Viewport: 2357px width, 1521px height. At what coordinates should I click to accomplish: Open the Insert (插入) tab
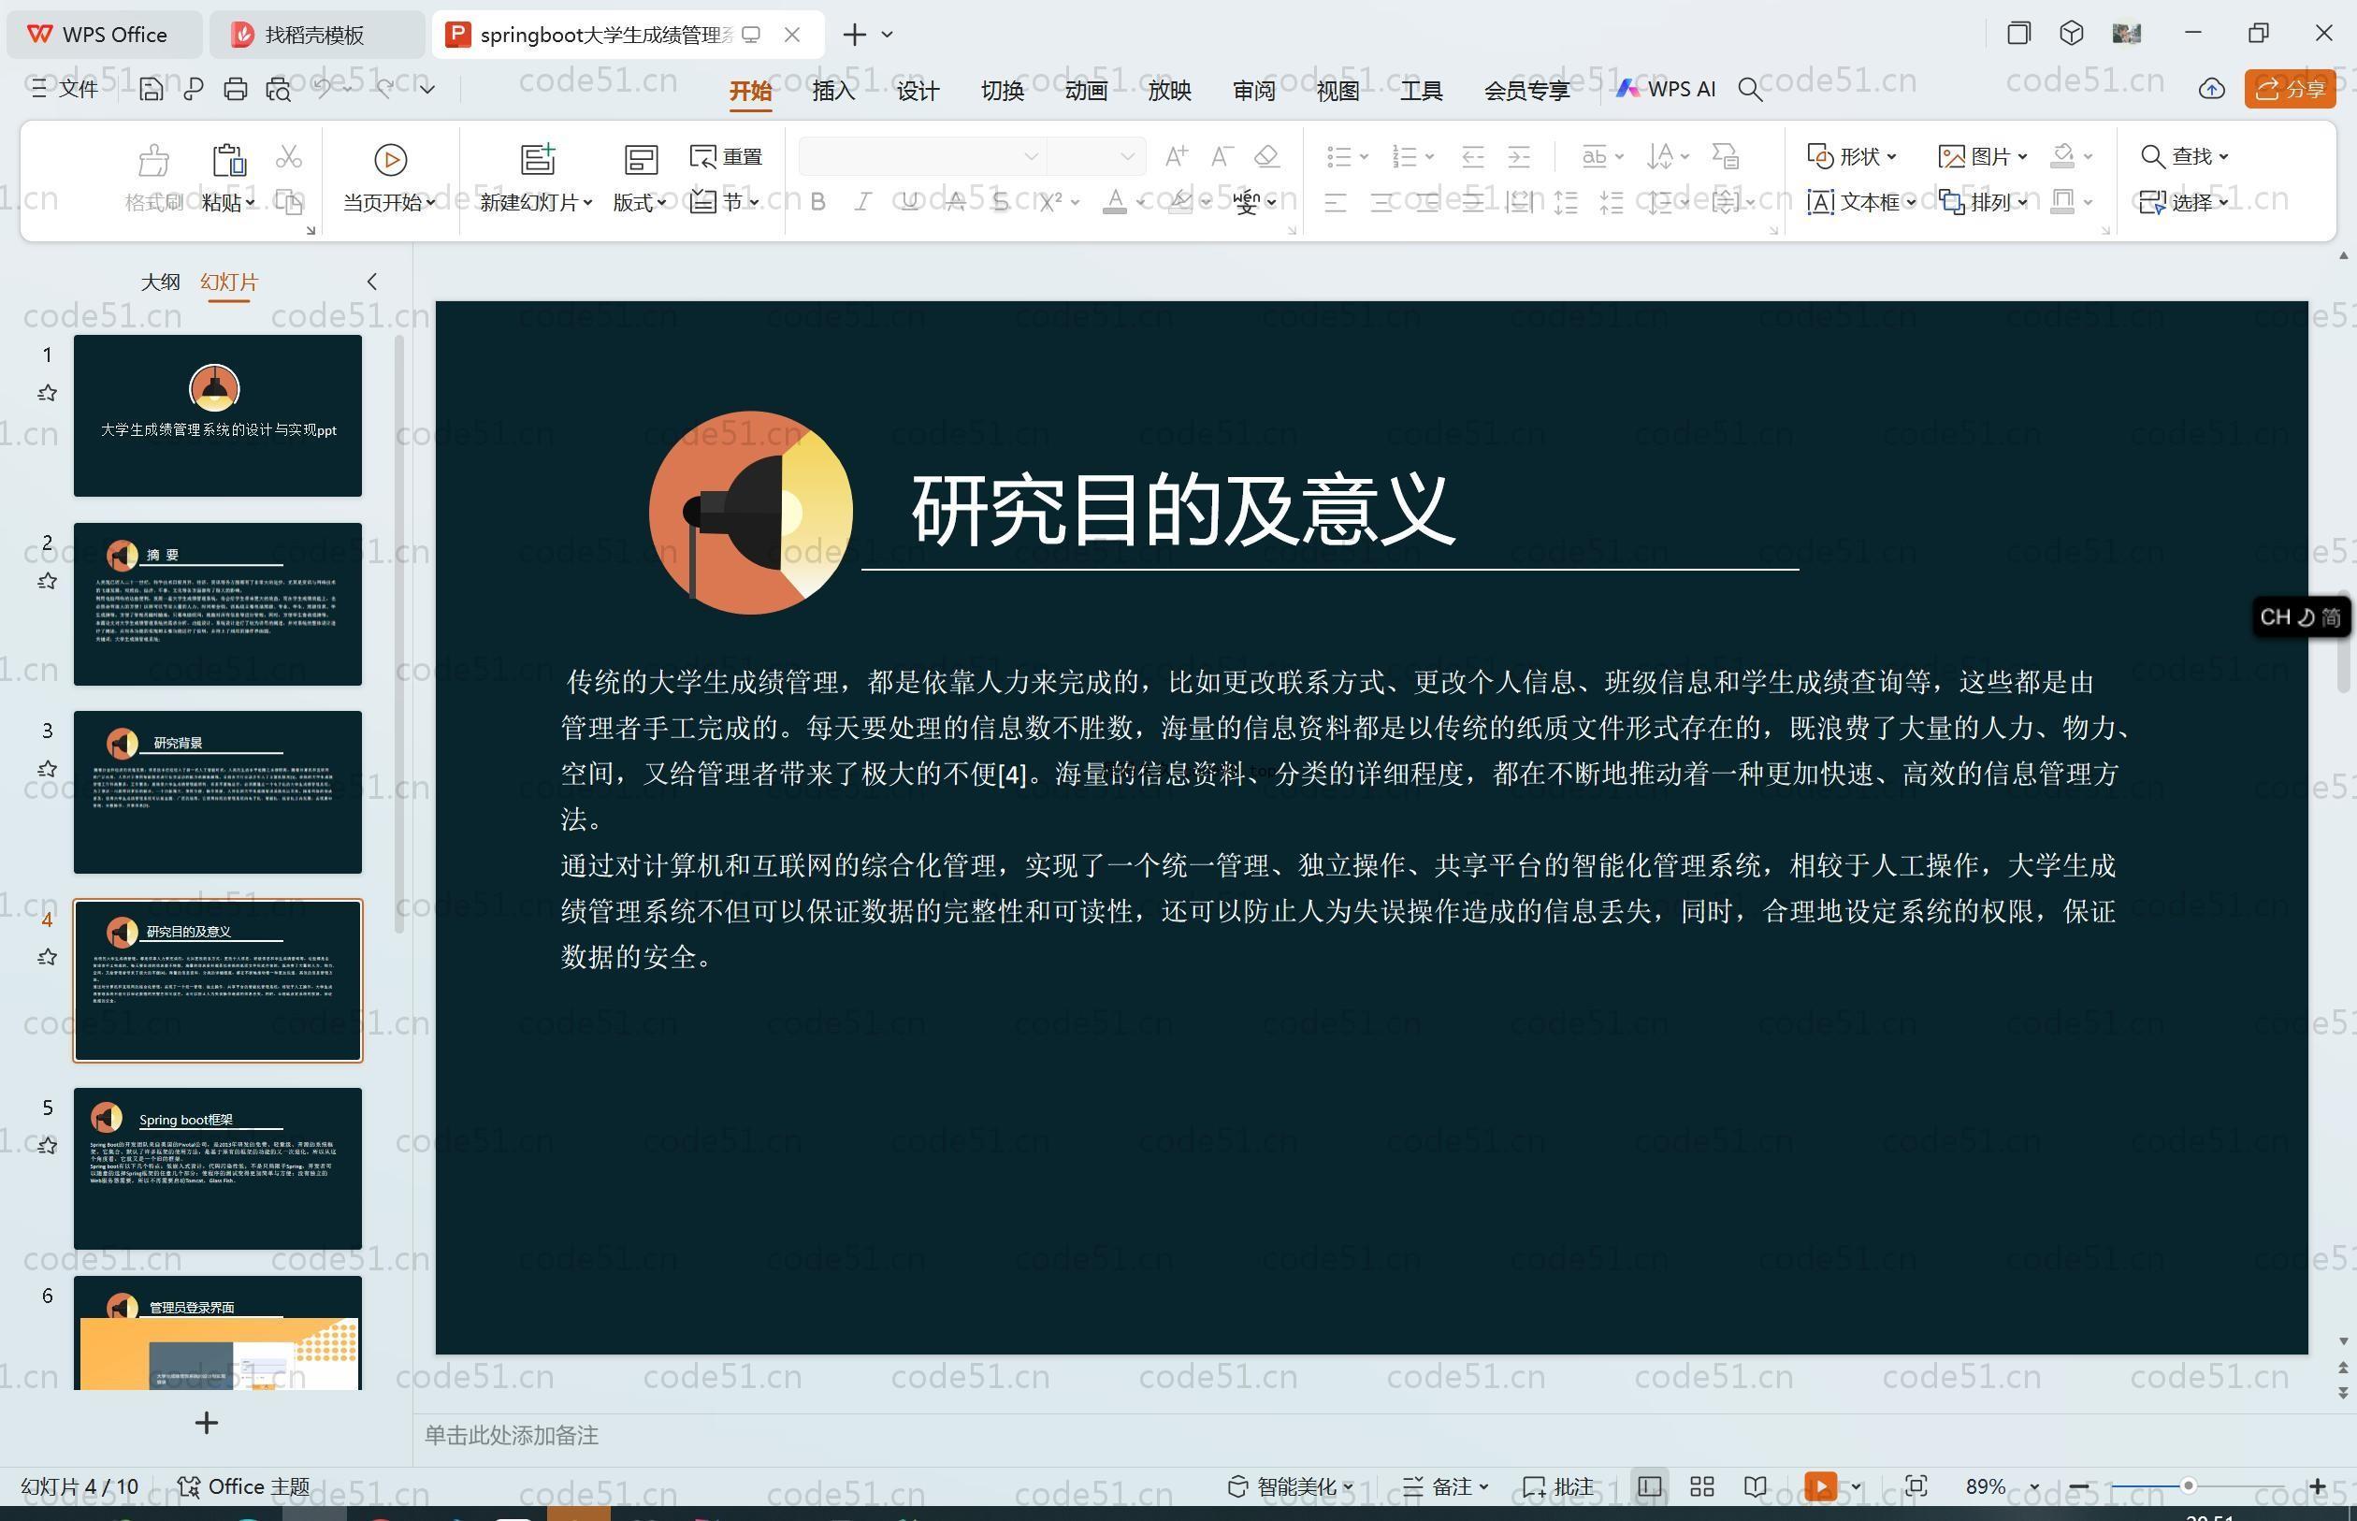coord(833,91)
